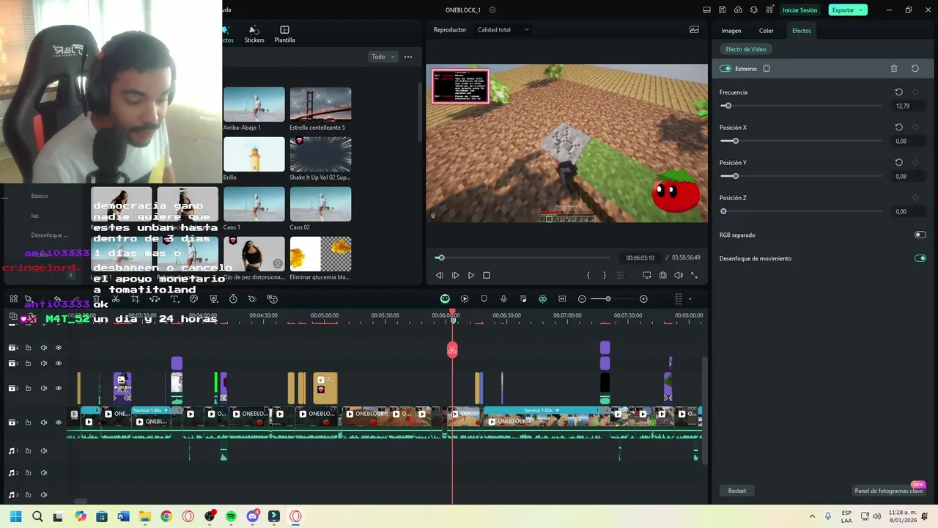
Task: Add a keyframe for Posición X
Action: [915, 128]
